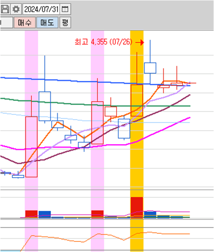214x252 pixels.
Task: Click the tall red volume bar in orange band
Action: click(x=137, y=208)
